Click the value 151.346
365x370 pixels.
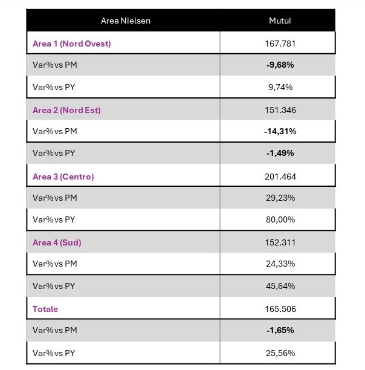tap(280, 110)
